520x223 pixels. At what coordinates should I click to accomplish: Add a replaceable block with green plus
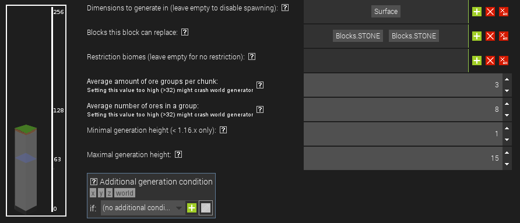click(476, 36)
